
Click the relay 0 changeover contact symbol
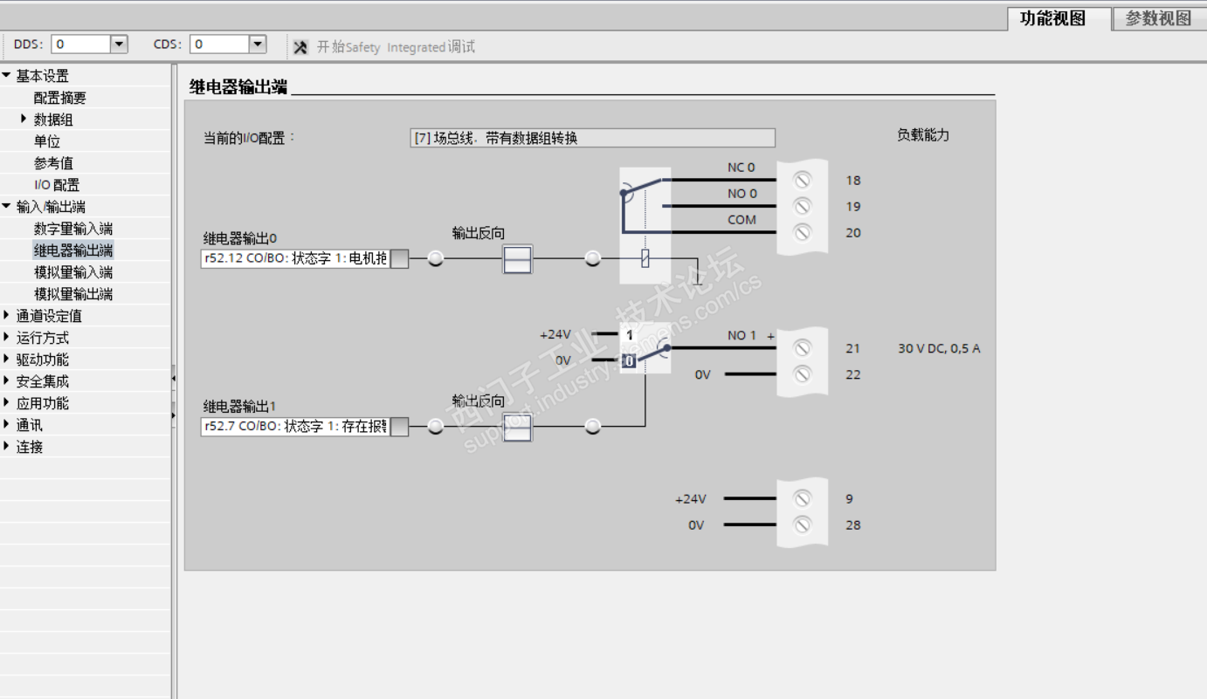[645, 225]
